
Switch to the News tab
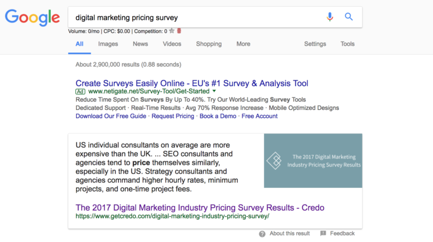(140, 44)
